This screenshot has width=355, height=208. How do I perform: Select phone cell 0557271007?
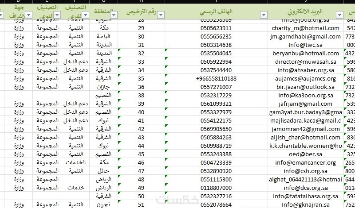[216, 87]
